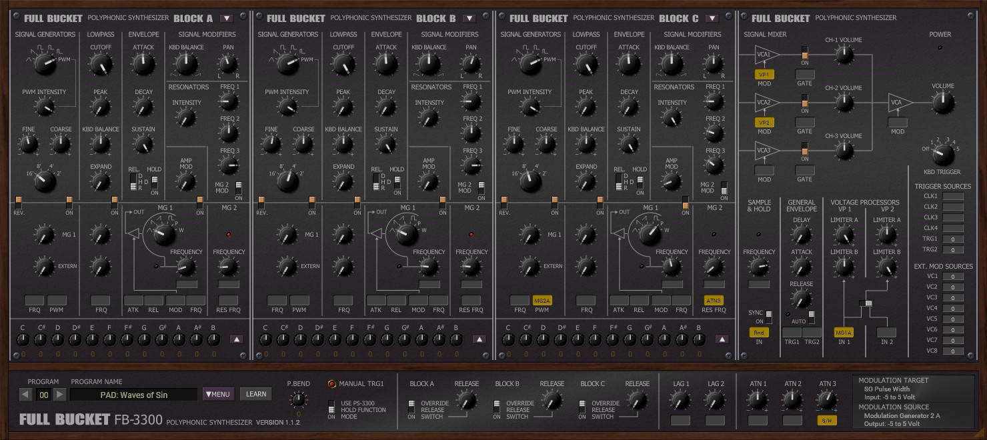Click the previous program arrow button
This screenshot has width=987, height=440.
point(25,395)
